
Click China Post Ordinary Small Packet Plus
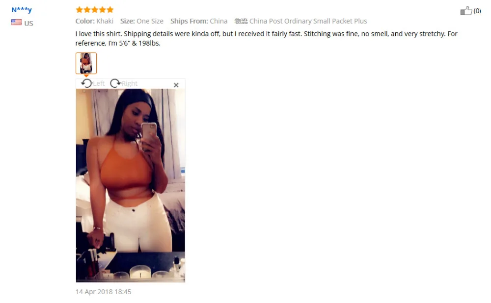click(308, 21)
